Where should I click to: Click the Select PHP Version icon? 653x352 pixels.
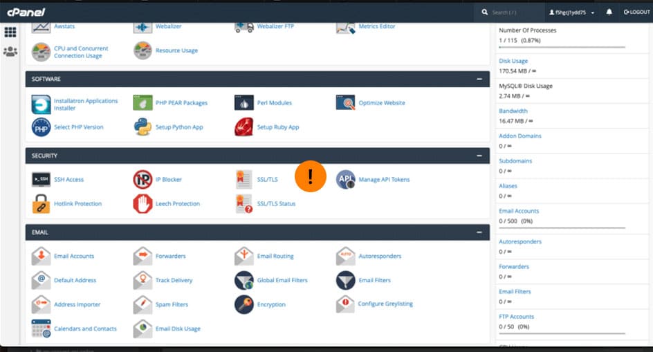pos(41,127)
